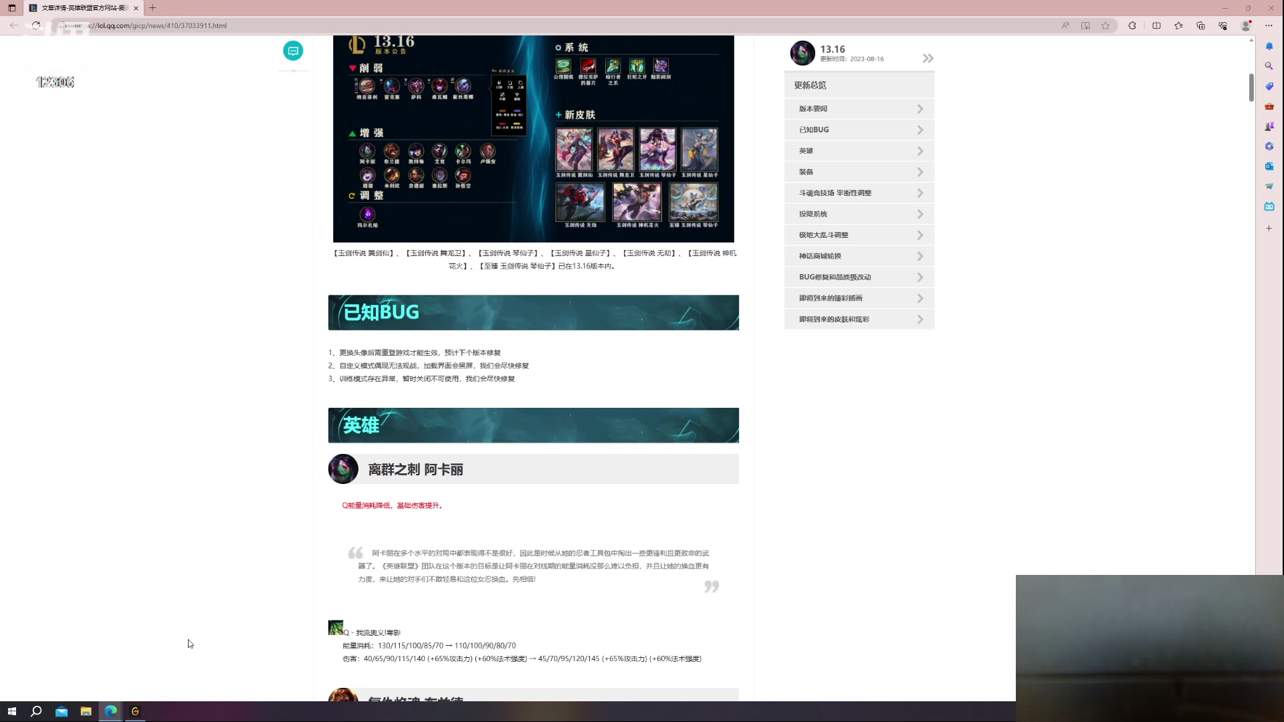Viewport: 1284px width, 722px height.
Task: Select the 文章详情-英雄联盟官方网站 browser tab
Action: point(84,8)
